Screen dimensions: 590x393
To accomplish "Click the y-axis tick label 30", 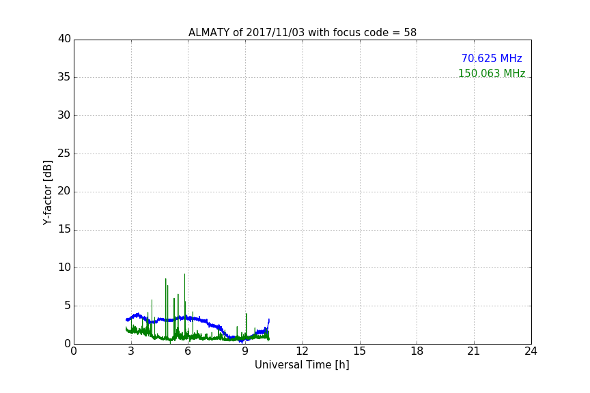I will (64, 115).
